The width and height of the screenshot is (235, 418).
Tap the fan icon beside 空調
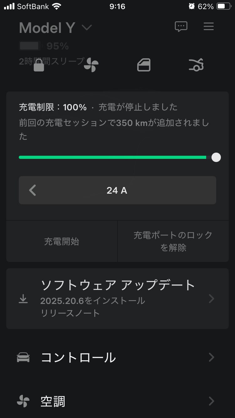coord(23,401)
